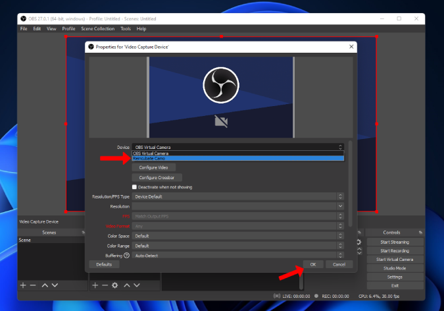Select OBS Virtual Camera list option
444x311 pixels.
(x=238, y=154)
